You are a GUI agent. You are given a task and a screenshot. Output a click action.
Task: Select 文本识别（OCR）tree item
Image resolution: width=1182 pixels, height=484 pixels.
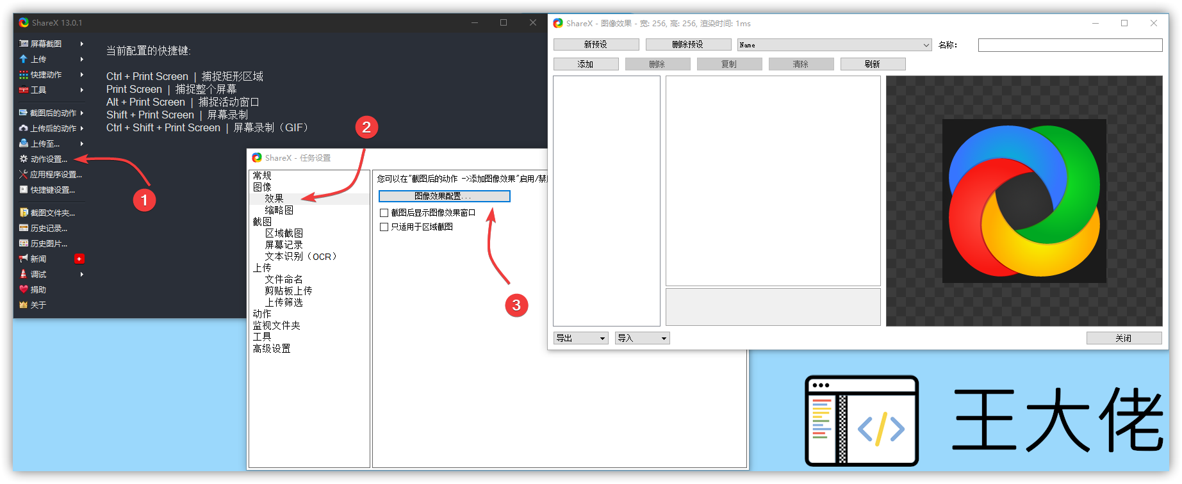click(x=300, y=256)
